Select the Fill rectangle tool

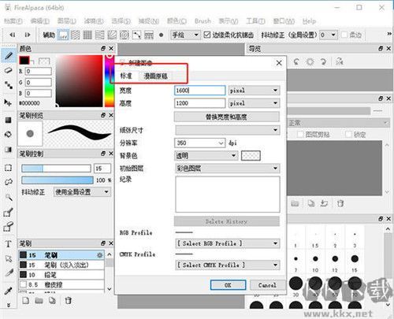9,120
